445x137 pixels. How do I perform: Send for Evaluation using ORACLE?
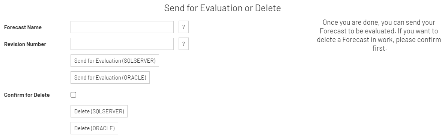tap(110, 77)
